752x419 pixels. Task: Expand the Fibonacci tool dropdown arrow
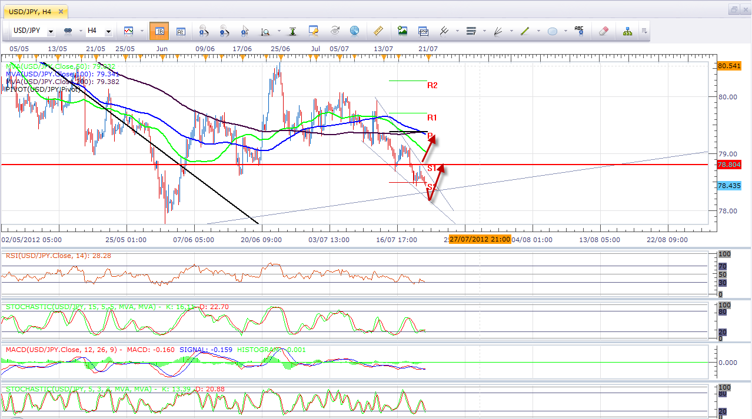(x=484, y=31)
